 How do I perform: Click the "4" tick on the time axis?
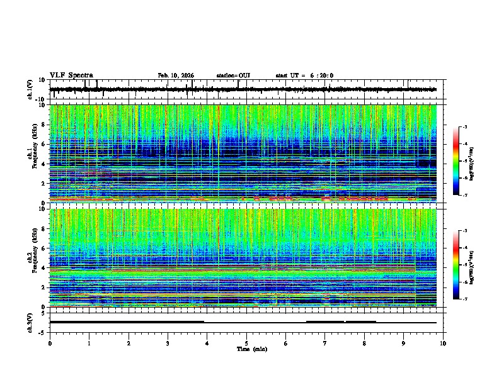[207, 343]
